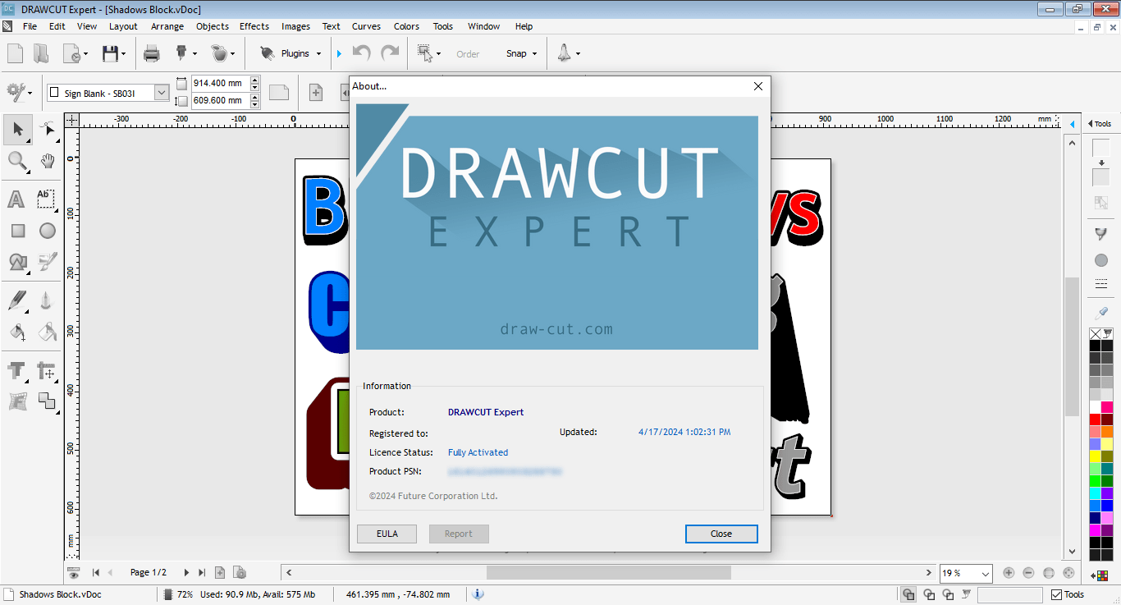Click the page width 914.400 mm field
The image size is (1121, 605).
point(219,83)
